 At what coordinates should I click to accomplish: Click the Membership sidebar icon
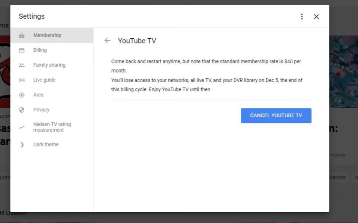22,35
